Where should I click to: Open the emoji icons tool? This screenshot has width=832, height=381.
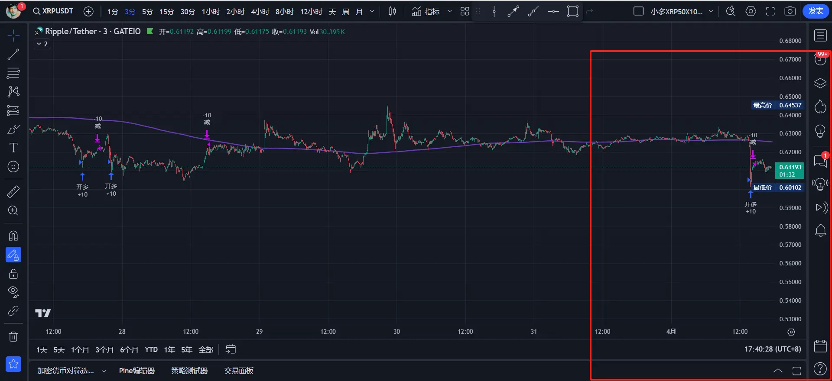(13, 167)
